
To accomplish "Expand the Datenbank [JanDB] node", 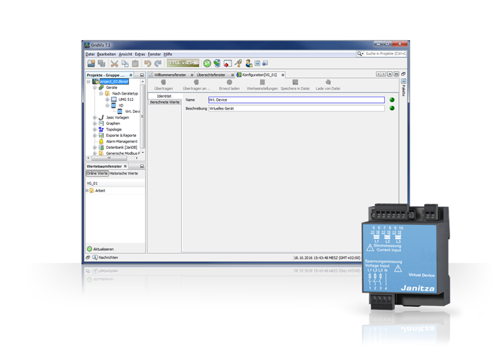I will tap(94, 148).
